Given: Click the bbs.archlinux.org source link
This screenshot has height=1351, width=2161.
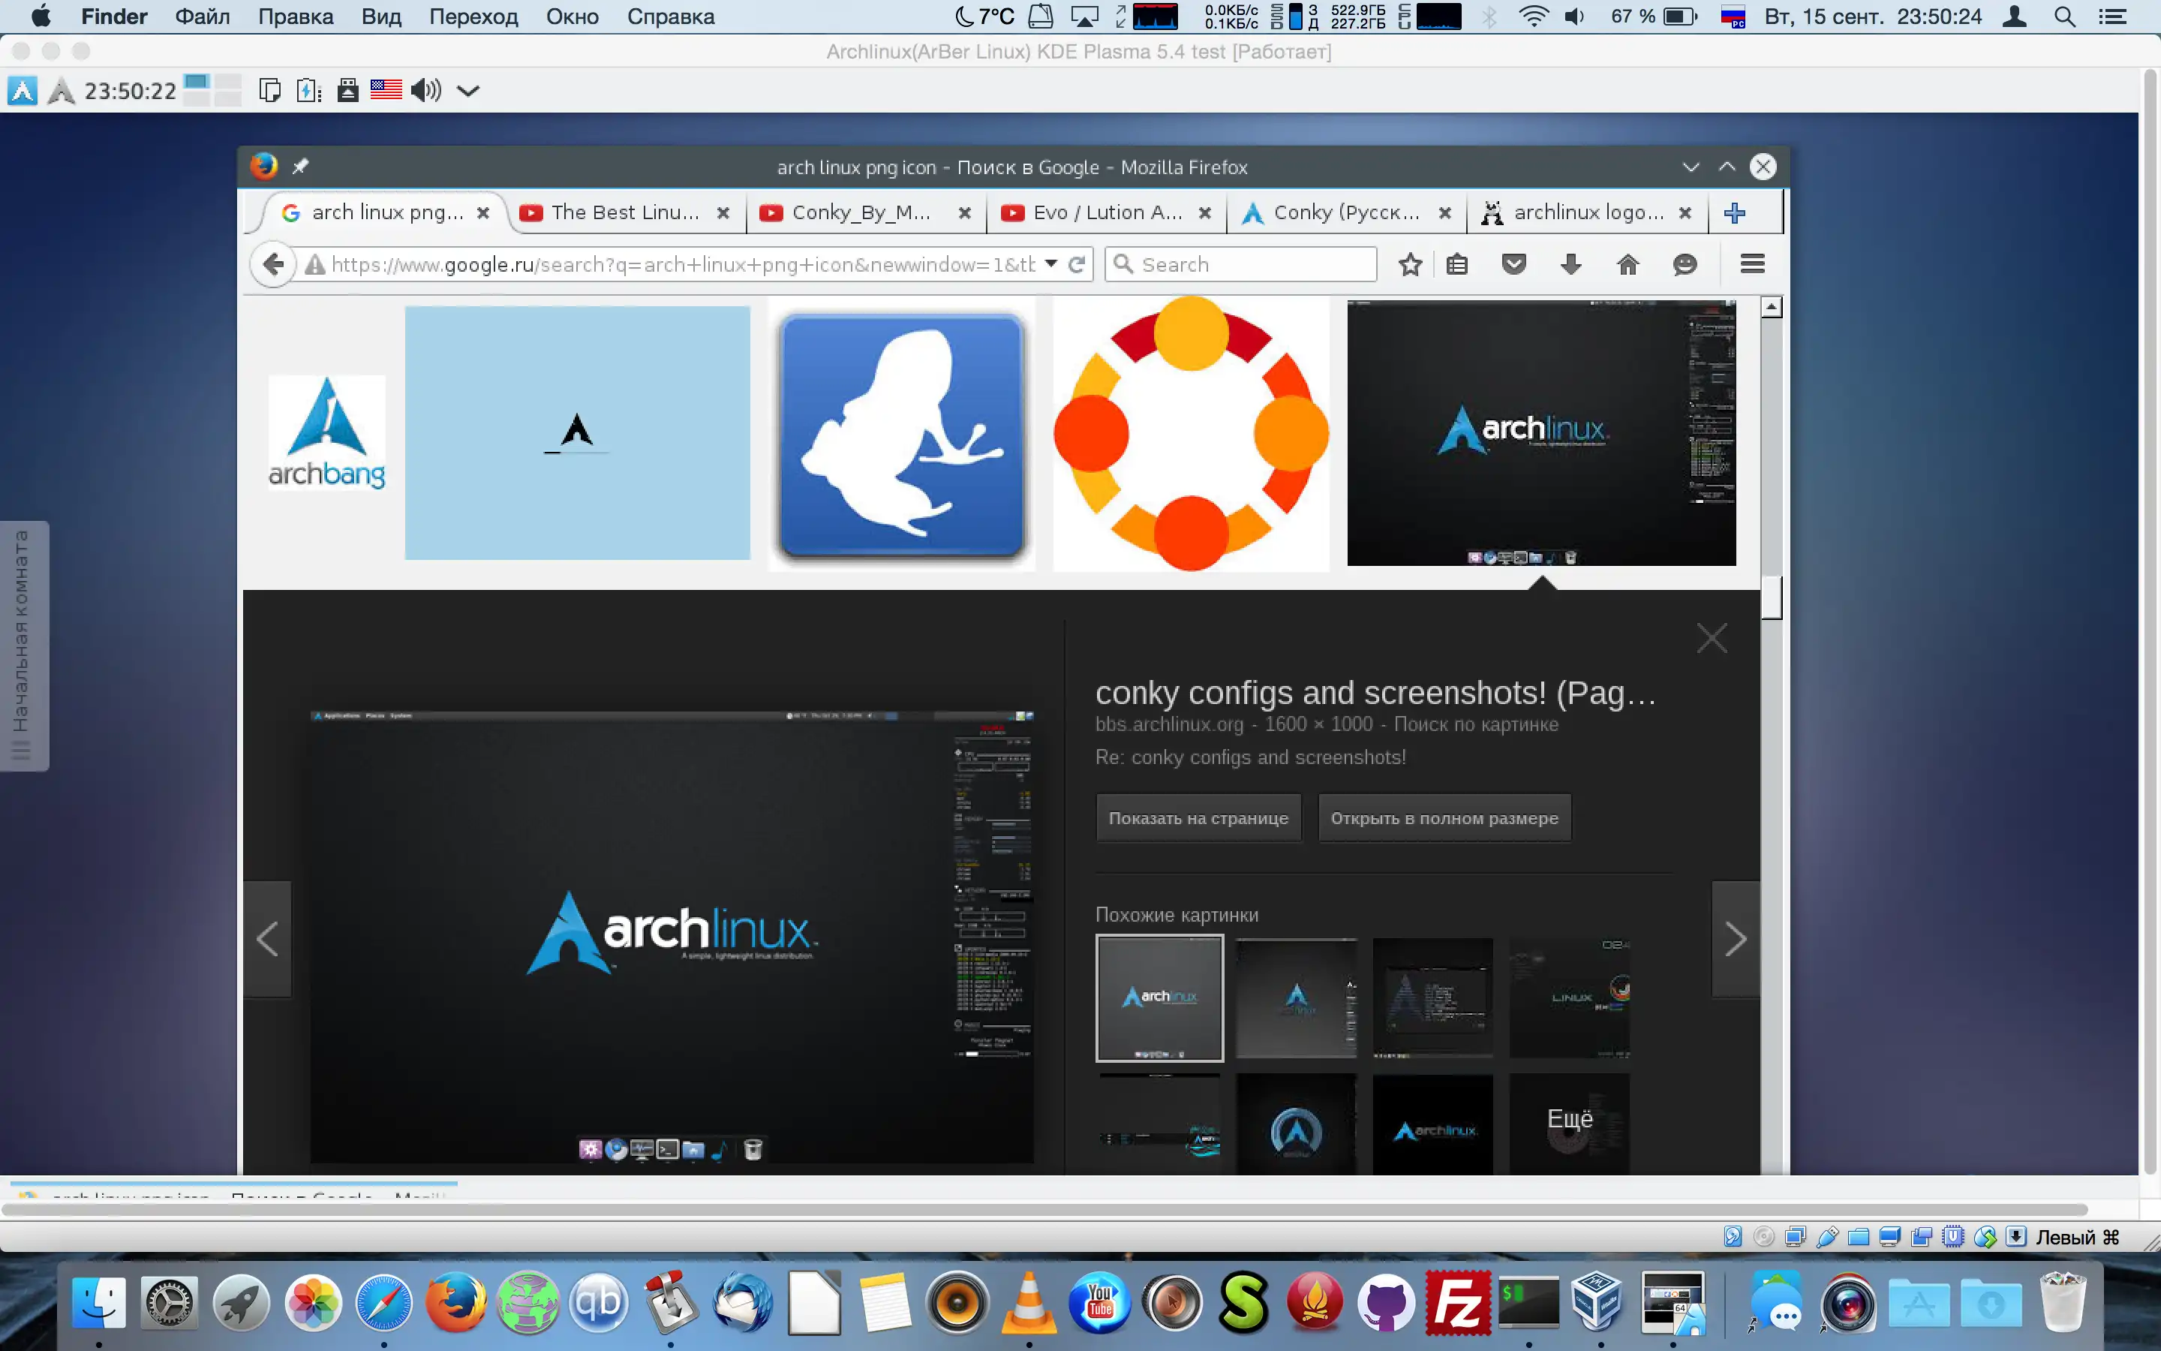Looking at the screenshot, I should pyautogui.click(x=1169, y=724).
